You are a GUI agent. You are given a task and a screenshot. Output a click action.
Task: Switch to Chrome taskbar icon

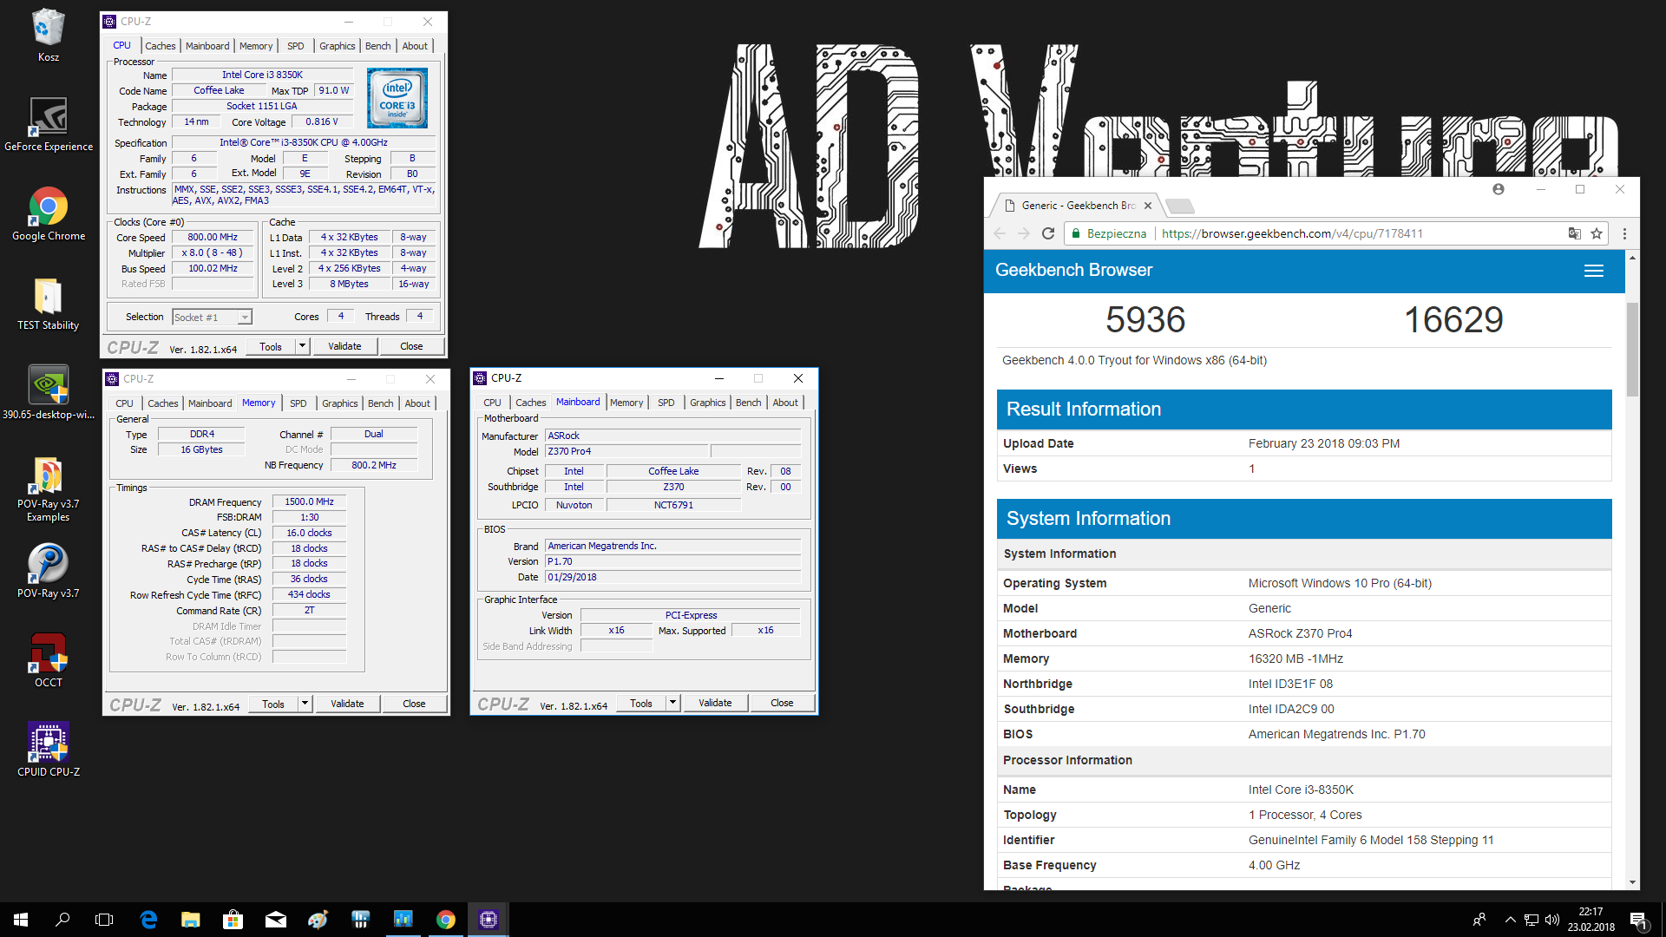[x=446, y=920]
